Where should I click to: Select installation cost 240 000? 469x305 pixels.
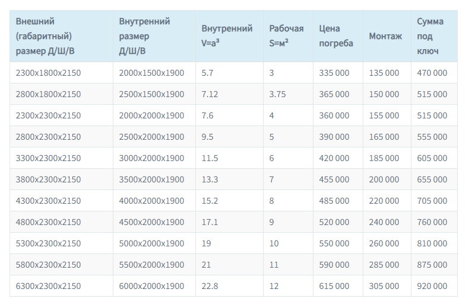tap(384, 222)
